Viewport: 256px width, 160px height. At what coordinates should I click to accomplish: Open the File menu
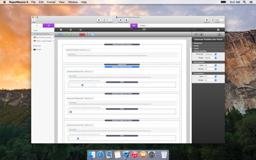(x=33, y=2)
